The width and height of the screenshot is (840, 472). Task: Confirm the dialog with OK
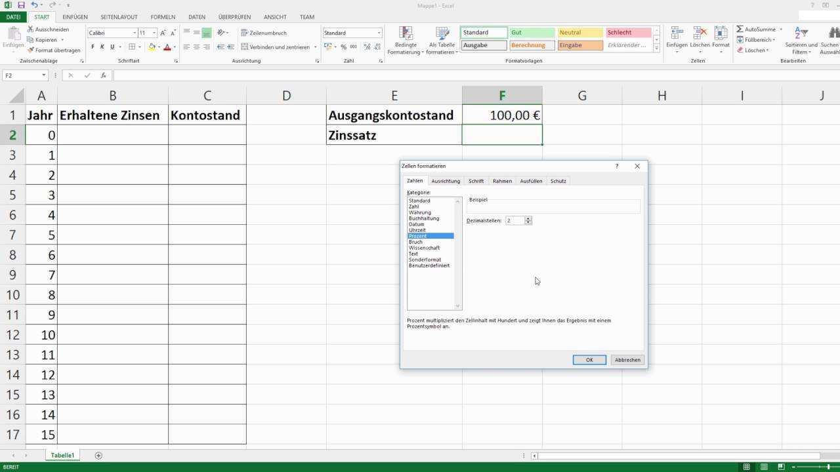[589, 360]
